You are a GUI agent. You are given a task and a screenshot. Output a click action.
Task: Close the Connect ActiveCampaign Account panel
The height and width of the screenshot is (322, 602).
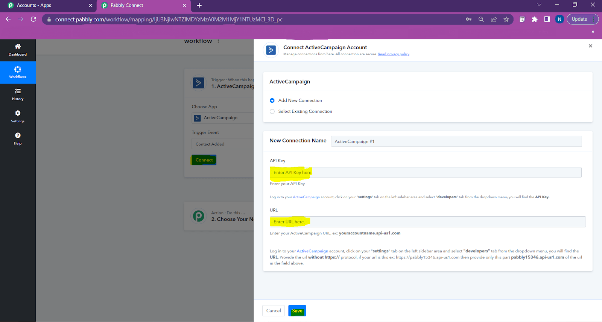pyautogui.click(x=590, y=46)
